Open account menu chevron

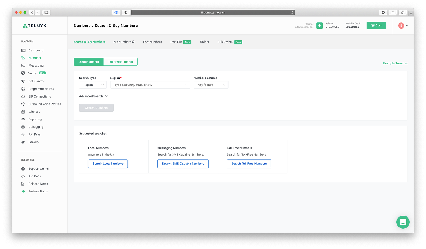coord(407,26)
